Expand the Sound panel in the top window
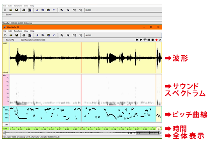 [x=3, y=14]
